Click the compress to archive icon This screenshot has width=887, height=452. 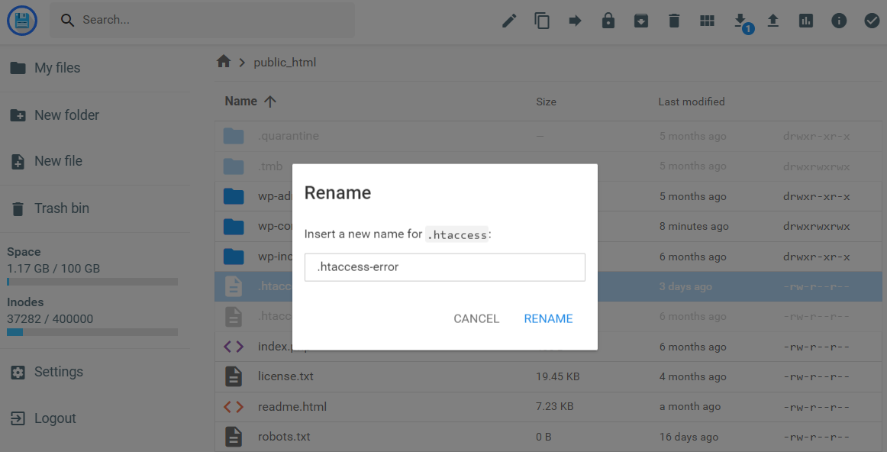[x=640, y=21]
